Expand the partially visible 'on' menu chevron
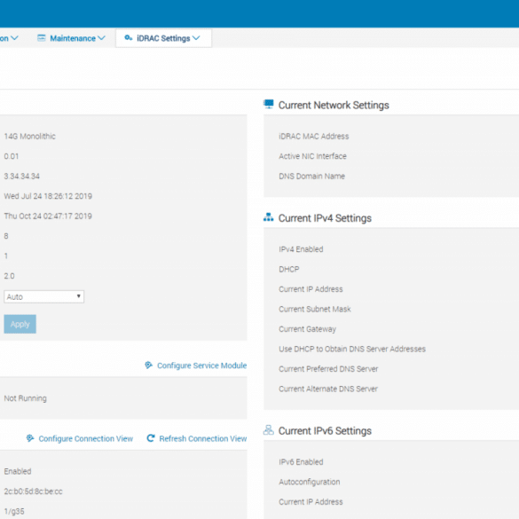The image size is (519, 519). coord(14,38)
